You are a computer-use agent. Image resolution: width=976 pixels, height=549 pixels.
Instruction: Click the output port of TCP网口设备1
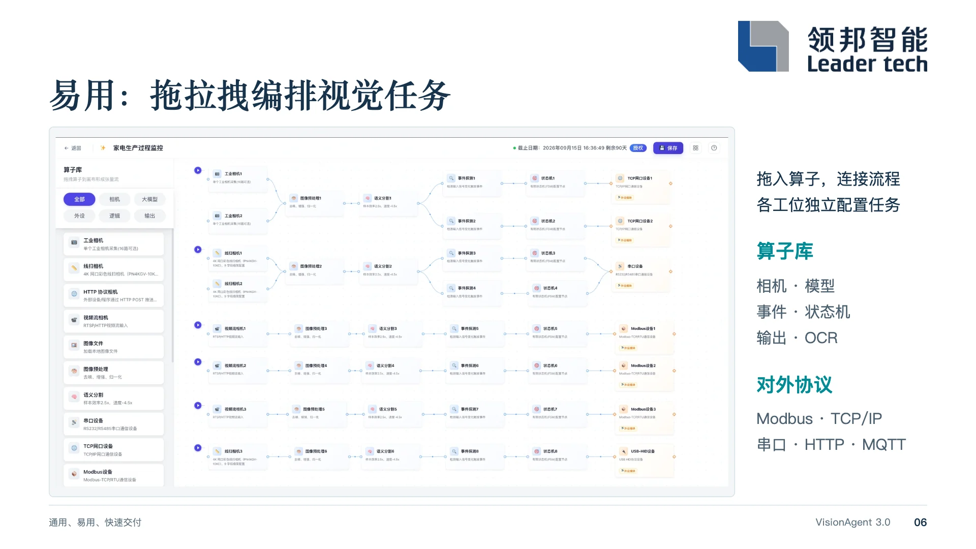[x=670, y=184]
